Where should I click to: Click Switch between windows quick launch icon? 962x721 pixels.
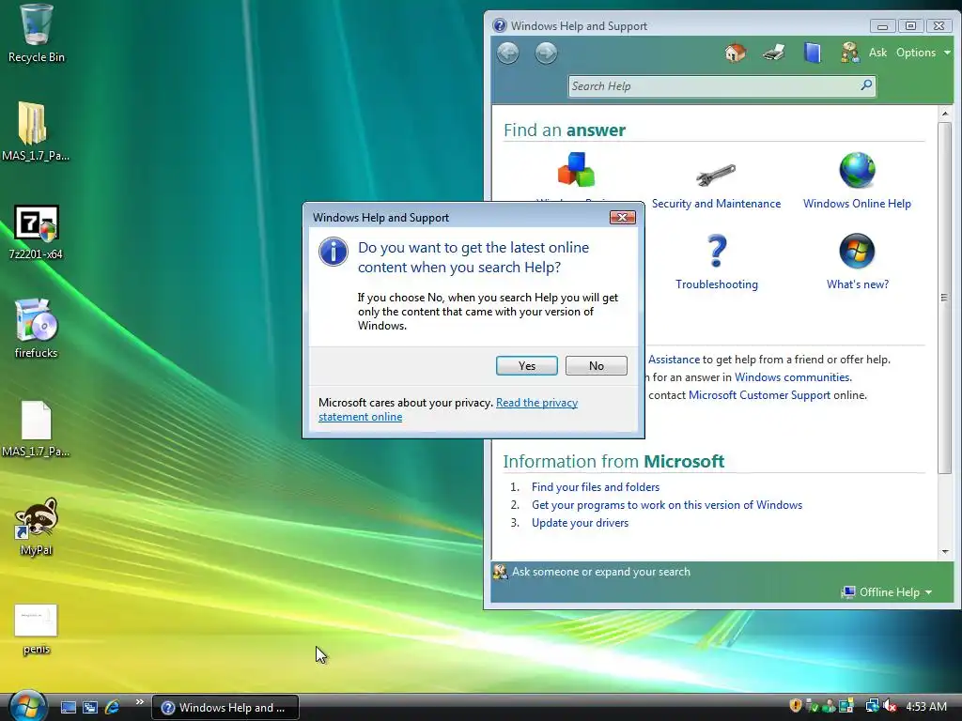click(90, 707)
